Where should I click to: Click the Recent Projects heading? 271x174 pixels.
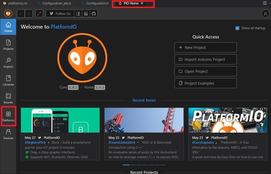point(144,172)
